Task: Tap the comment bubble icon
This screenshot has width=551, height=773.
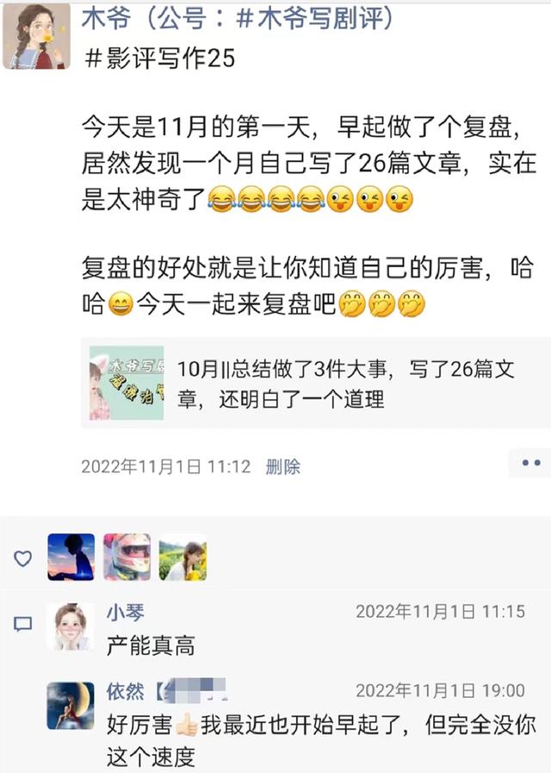Action: (x=22, y=624)
